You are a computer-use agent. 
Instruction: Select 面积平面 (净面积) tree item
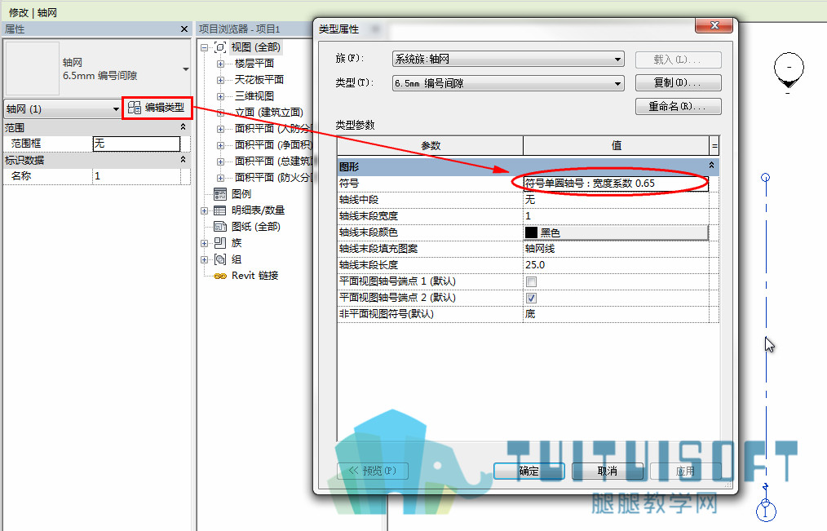(273, 145)
